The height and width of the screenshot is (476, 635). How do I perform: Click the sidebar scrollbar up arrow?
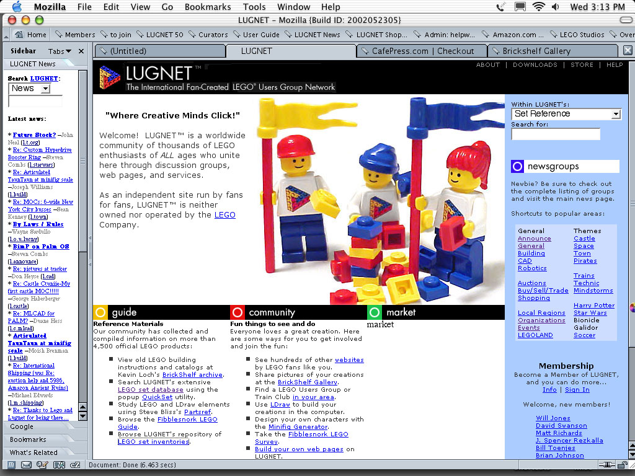point(82,408)
